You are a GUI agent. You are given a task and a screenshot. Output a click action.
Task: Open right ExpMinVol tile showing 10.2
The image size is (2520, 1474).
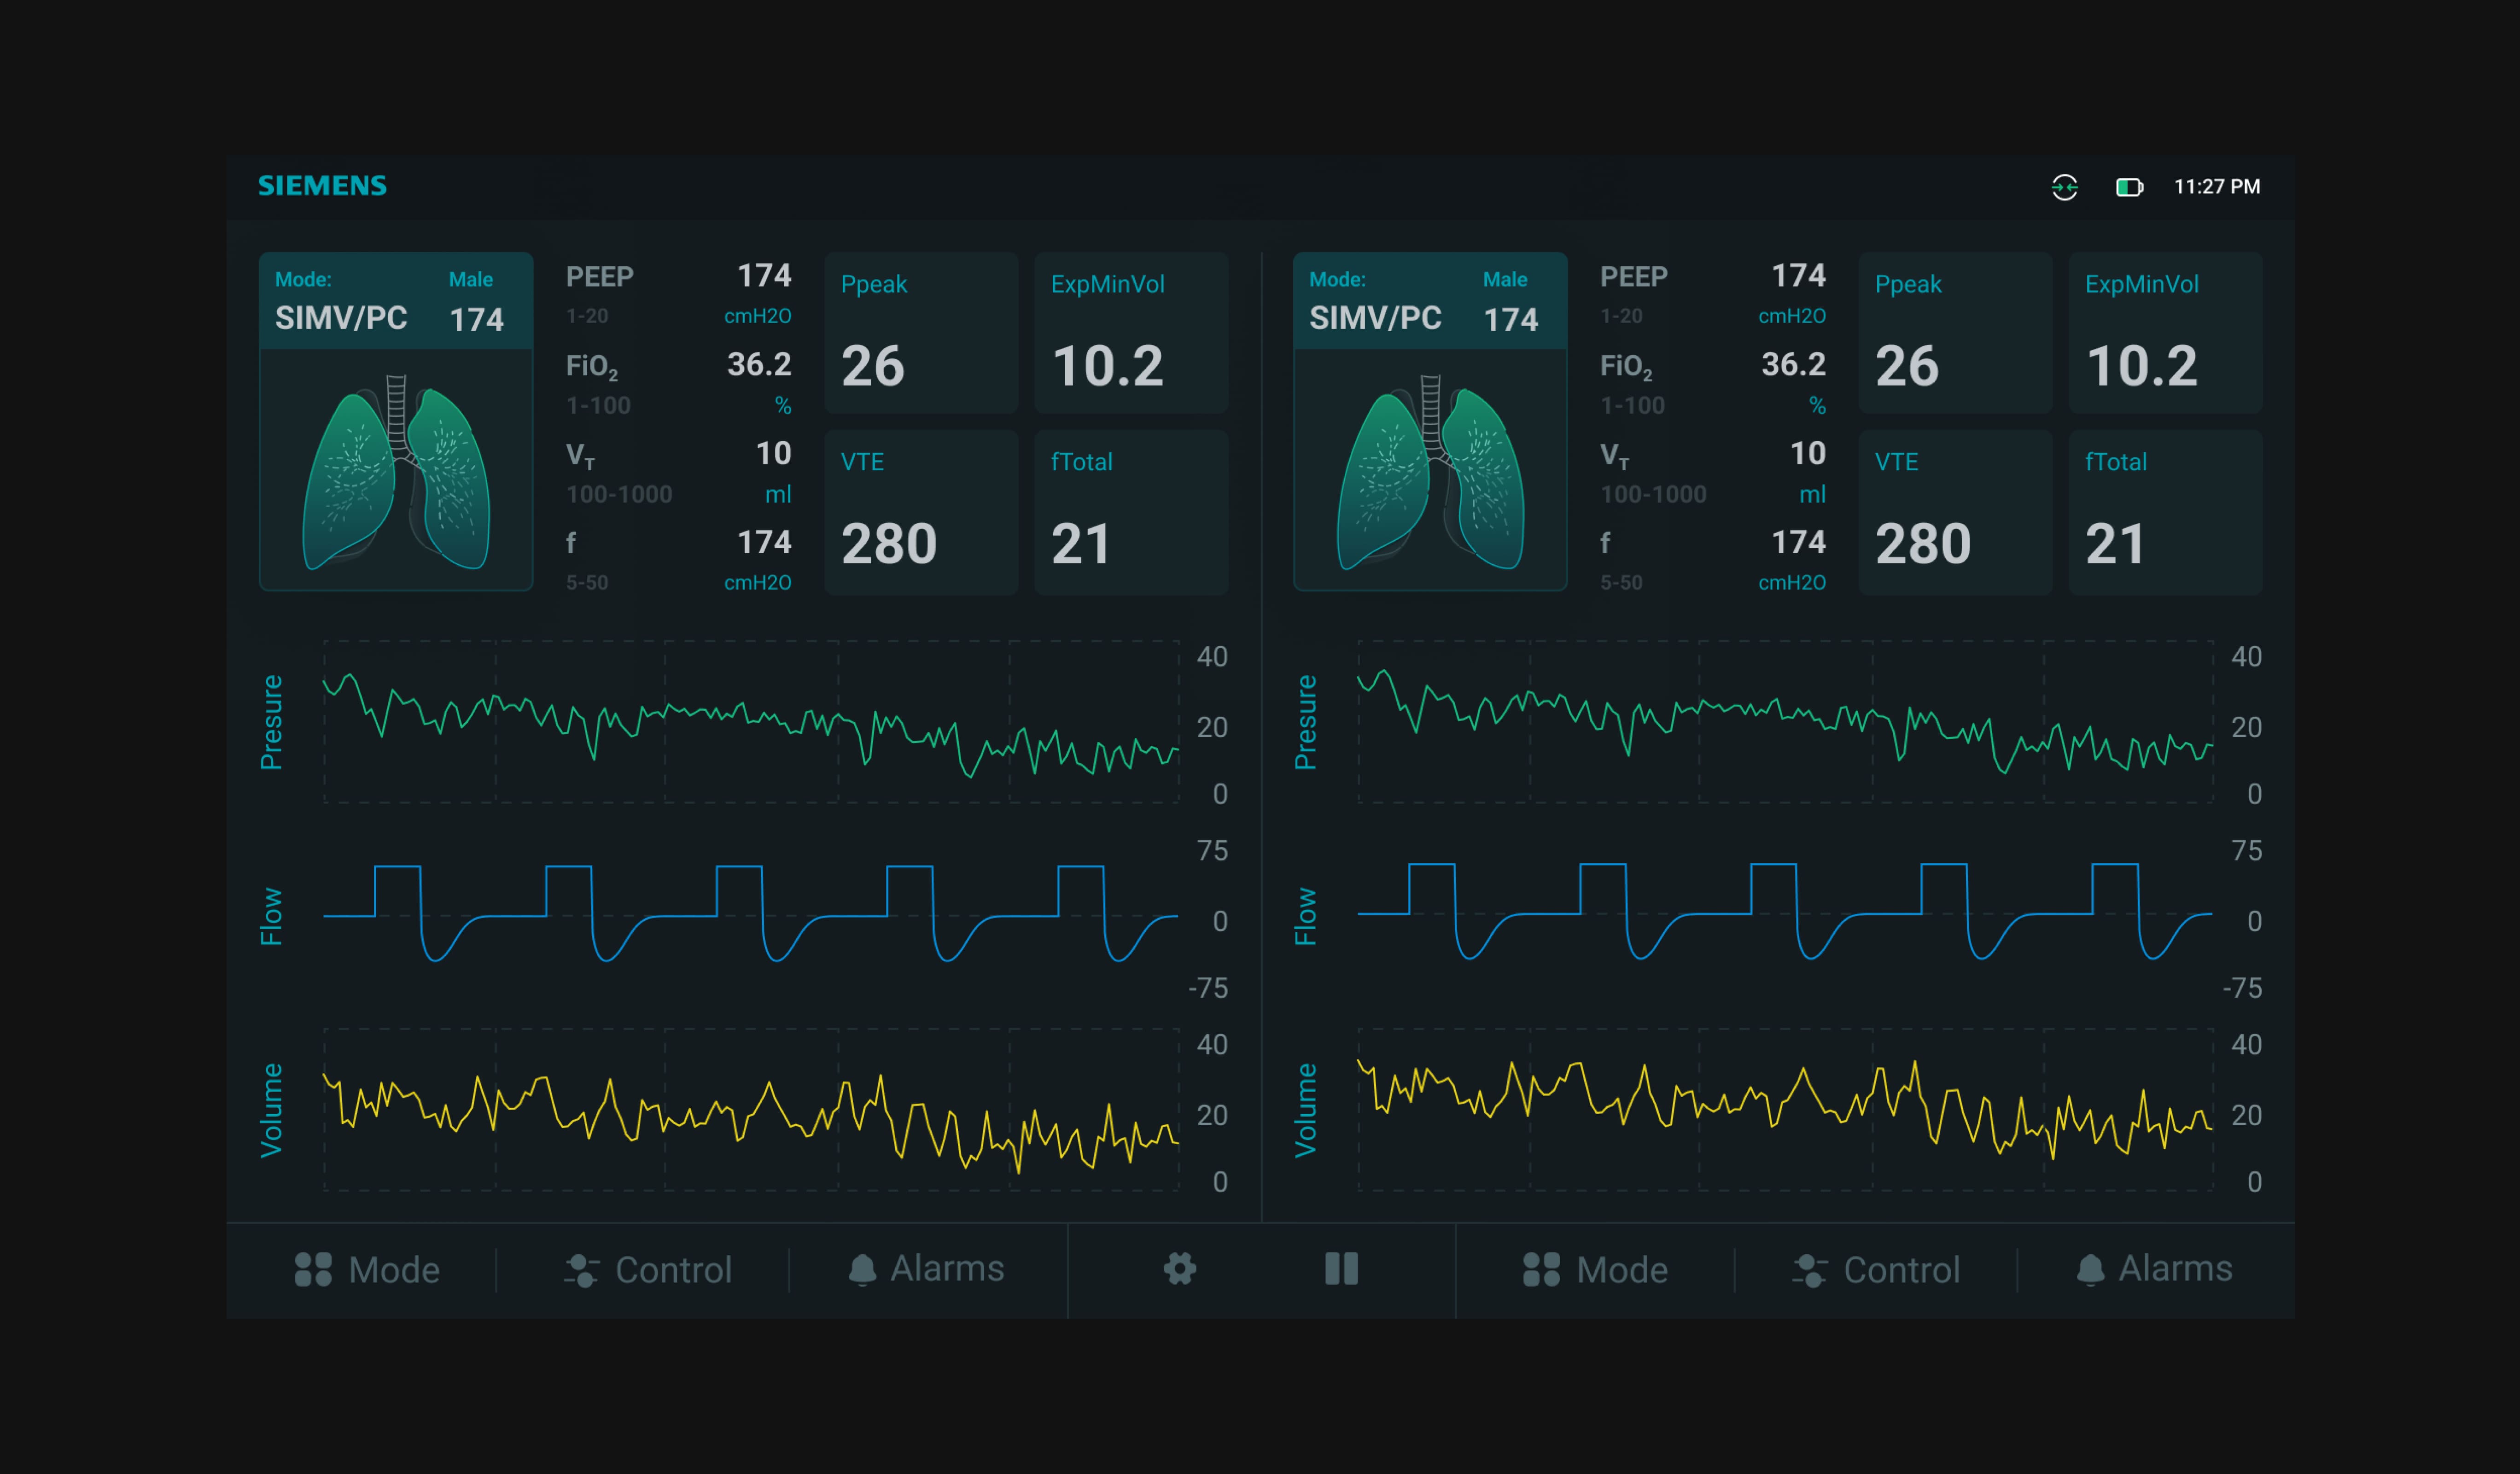tap(2165, 333)
